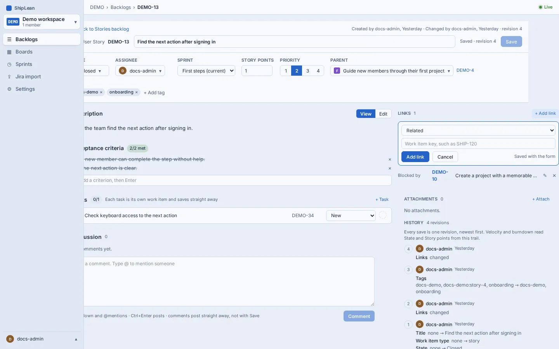
Task: Set priority to 4
Action: (318, 71)
